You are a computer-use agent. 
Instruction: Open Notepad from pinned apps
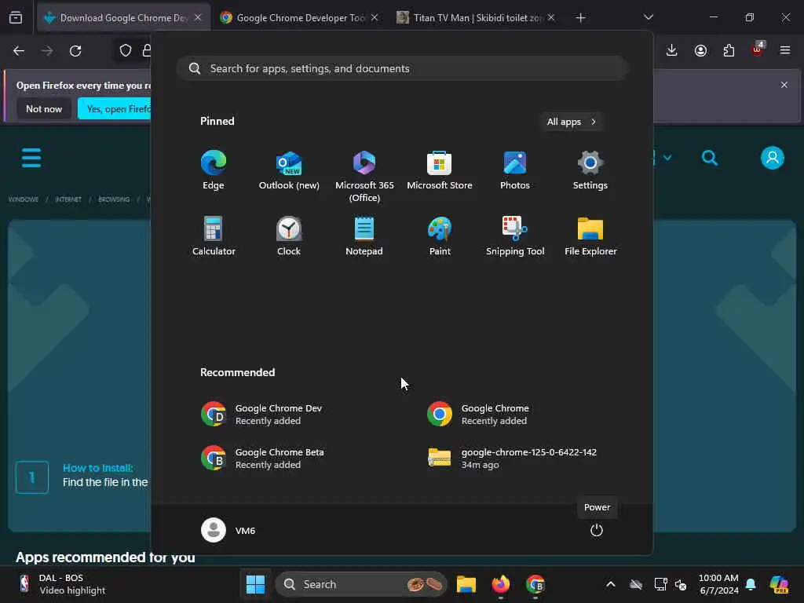click(364, 236)
